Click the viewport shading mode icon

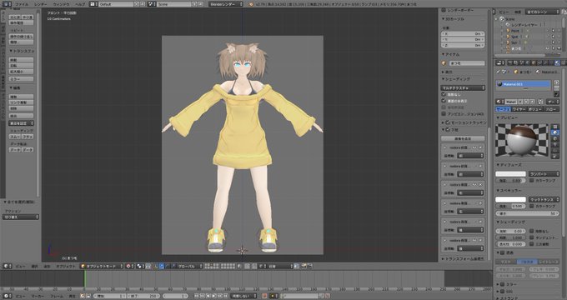(130, 266)
